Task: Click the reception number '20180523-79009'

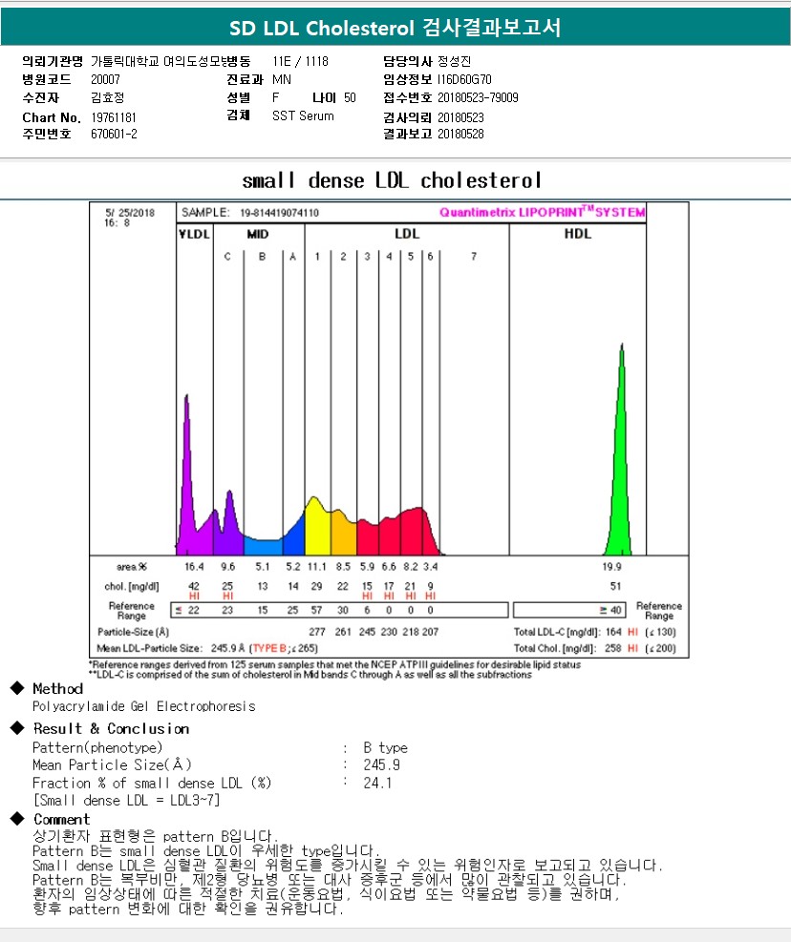Action: pos(478,97)
